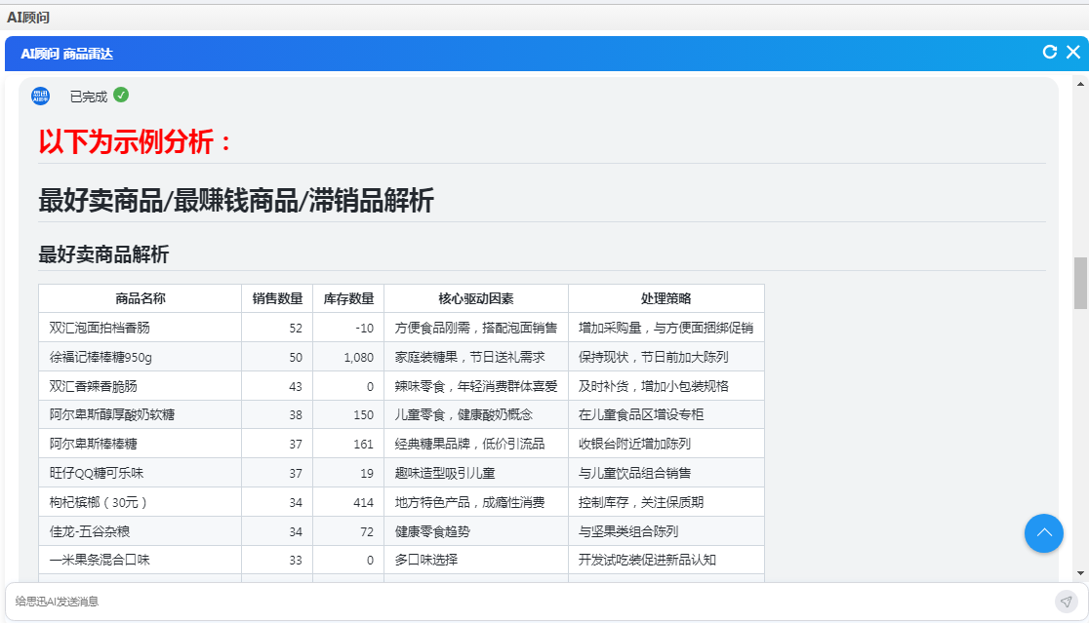Screen dimensions: 1089x623
Task: Click the 方便食品刚需，搭配泡面销售 factor cell
Action: [x=476, y=328]
